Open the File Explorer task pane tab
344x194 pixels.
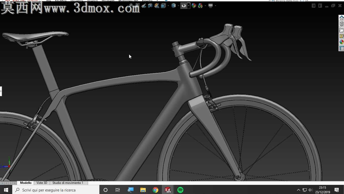coord(341,30)
